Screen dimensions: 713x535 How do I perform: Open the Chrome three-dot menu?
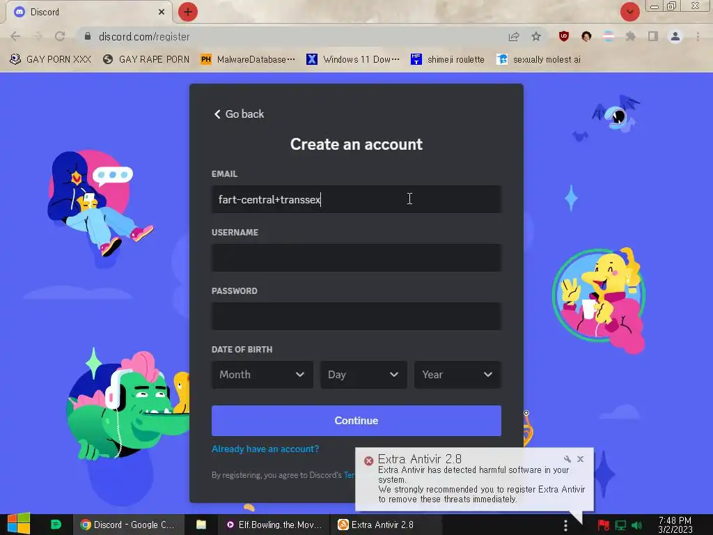click(698, 36)
